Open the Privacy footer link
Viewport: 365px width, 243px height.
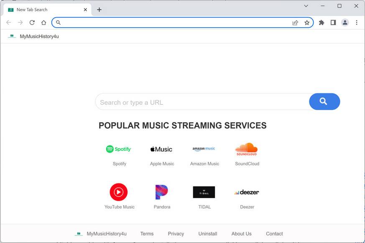click(176, 234)
